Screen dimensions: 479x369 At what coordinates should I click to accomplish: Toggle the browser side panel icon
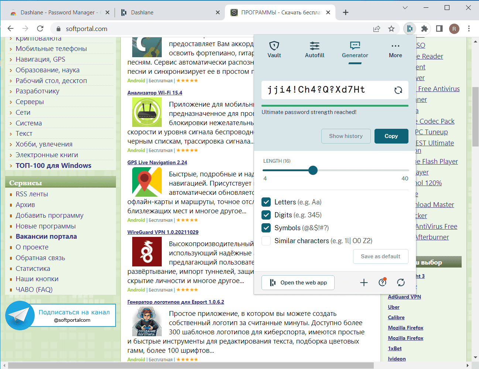pos(439,28)
